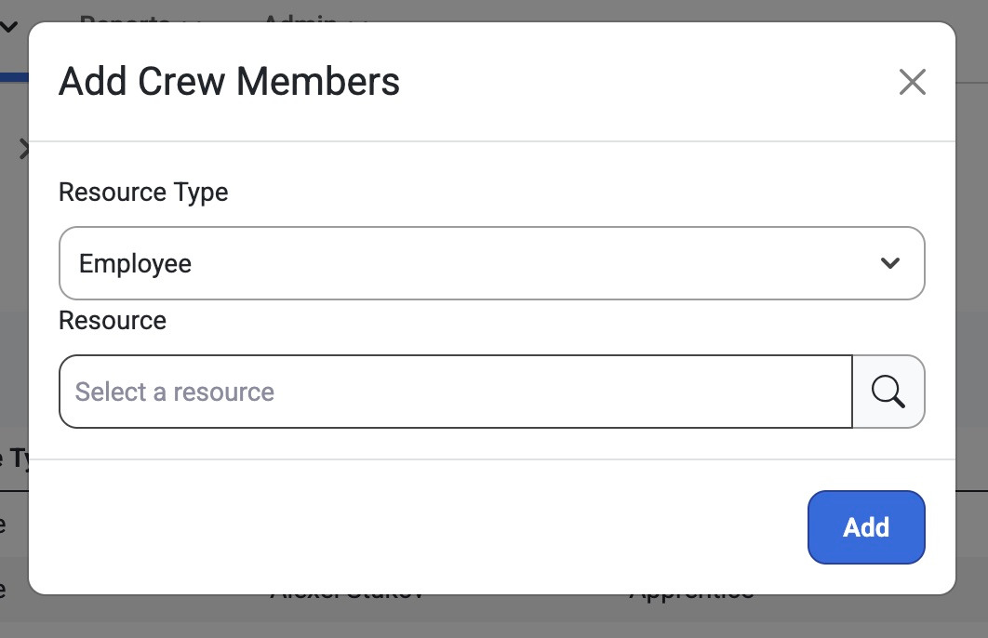Click the magnifying glass search icon
This screenshot has height=638, width=988.
click(x=888, y=392)
